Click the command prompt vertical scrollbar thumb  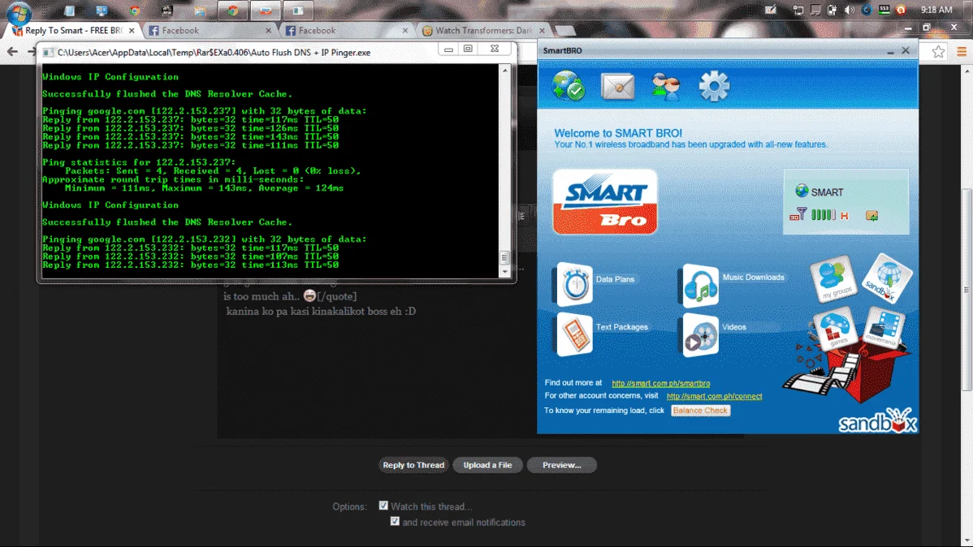(x=504, y=257)
